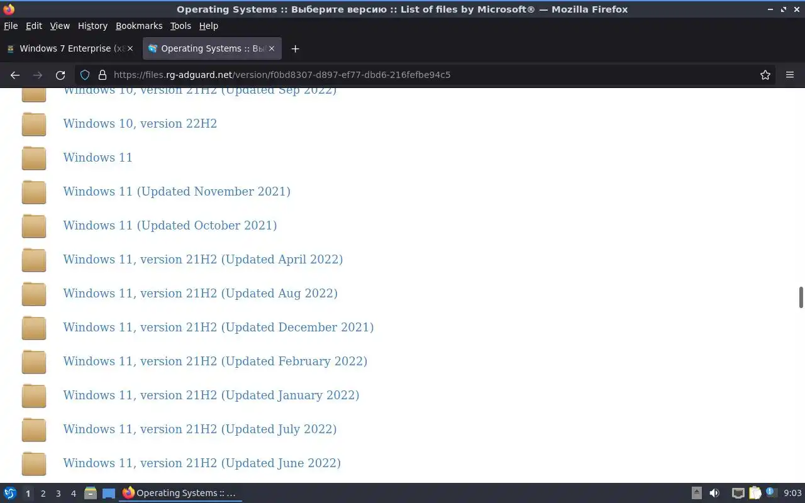The width and height of the screenshot is (805, 503).
Task: Open Windows 11 21H2 (Updated February 2022) link
Action: click(x=215, y=361)
